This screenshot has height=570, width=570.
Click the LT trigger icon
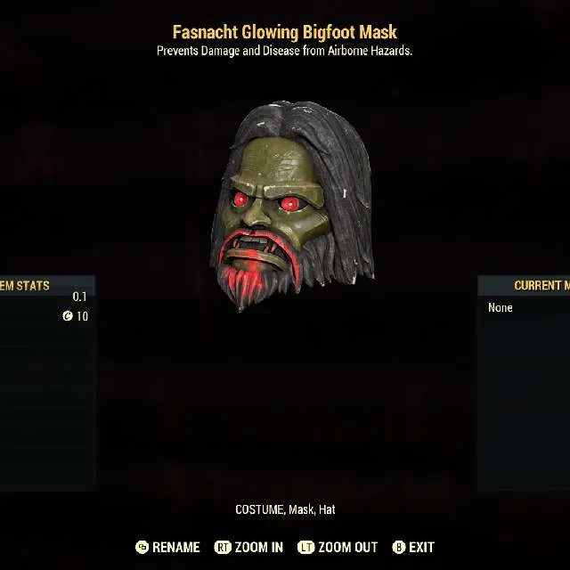(x=305, y=547)
